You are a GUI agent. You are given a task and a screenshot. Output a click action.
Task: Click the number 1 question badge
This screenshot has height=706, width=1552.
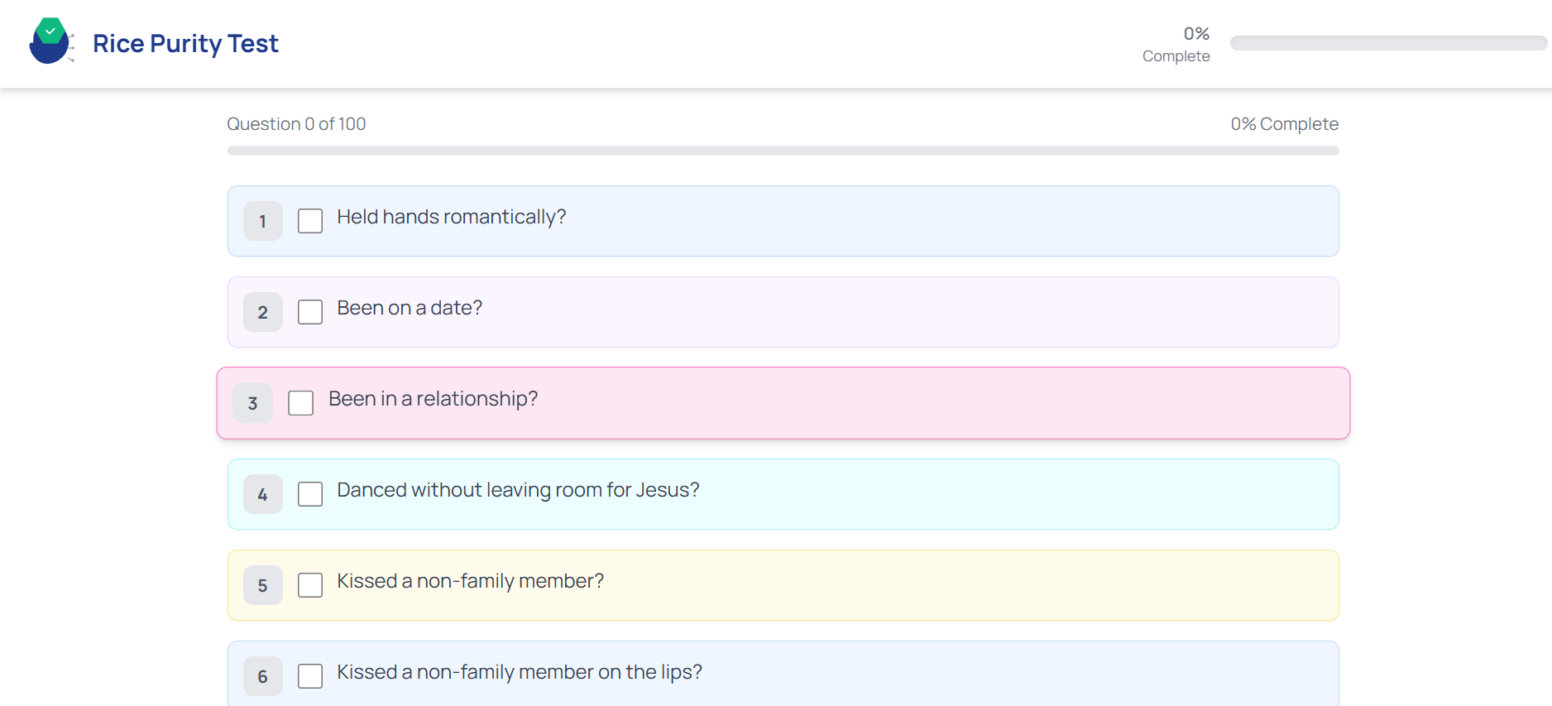coord(263,221)
